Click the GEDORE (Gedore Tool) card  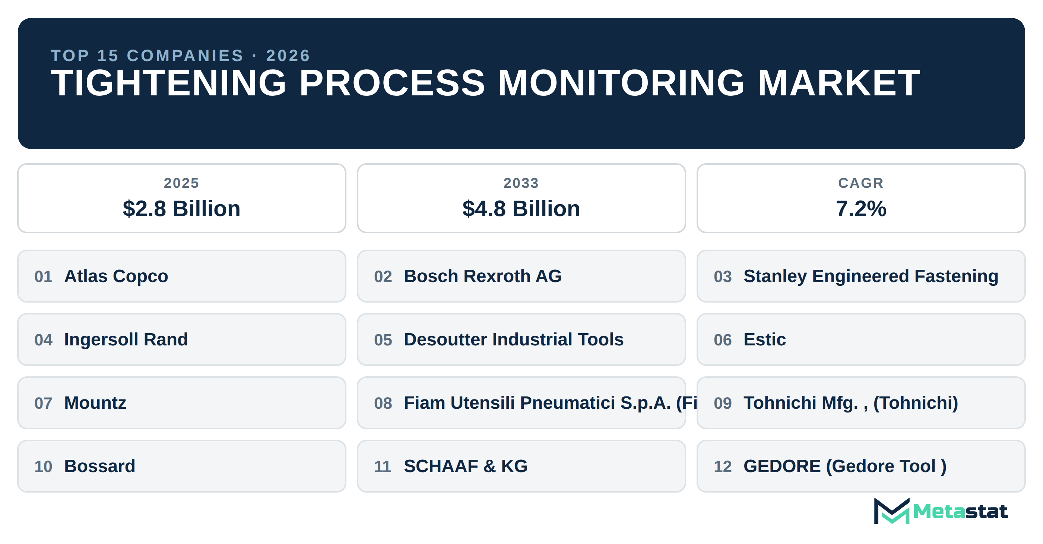[x=861, y=466]
